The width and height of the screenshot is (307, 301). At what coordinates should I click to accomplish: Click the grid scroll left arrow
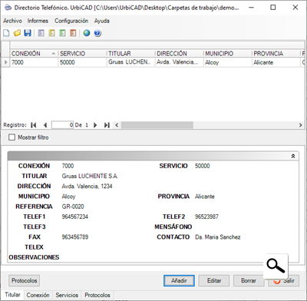[117, 125]
